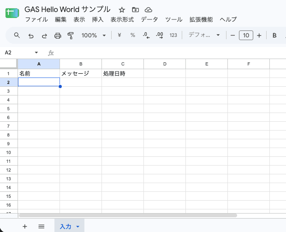Select the paint format roller icon

71,36
